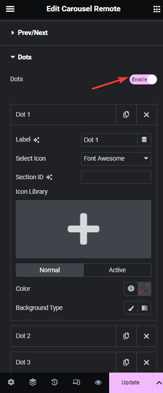163x393 pixels.
Task: Select Gradient background type
Action: tap(144, 308)
